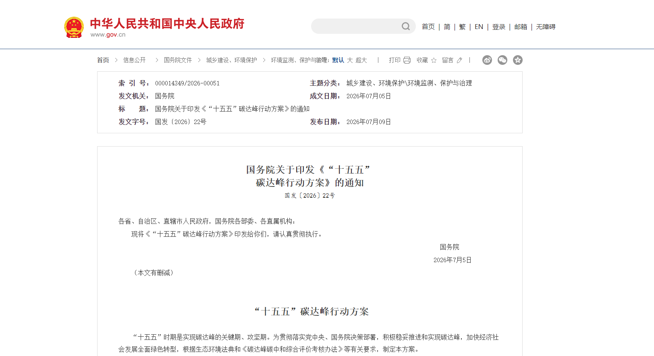Click the site title 中华人民共和国中央人民政府
The width and height of the screenshot is (654, 356).
click(167, 24)
